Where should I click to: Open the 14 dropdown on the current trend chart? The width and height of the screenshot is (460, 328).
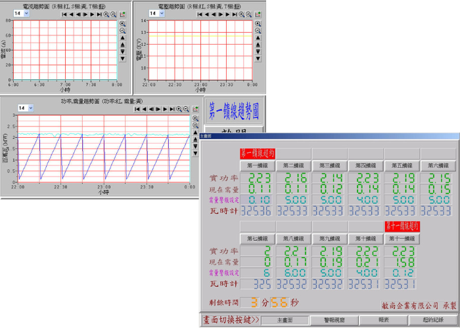(26, 13)
